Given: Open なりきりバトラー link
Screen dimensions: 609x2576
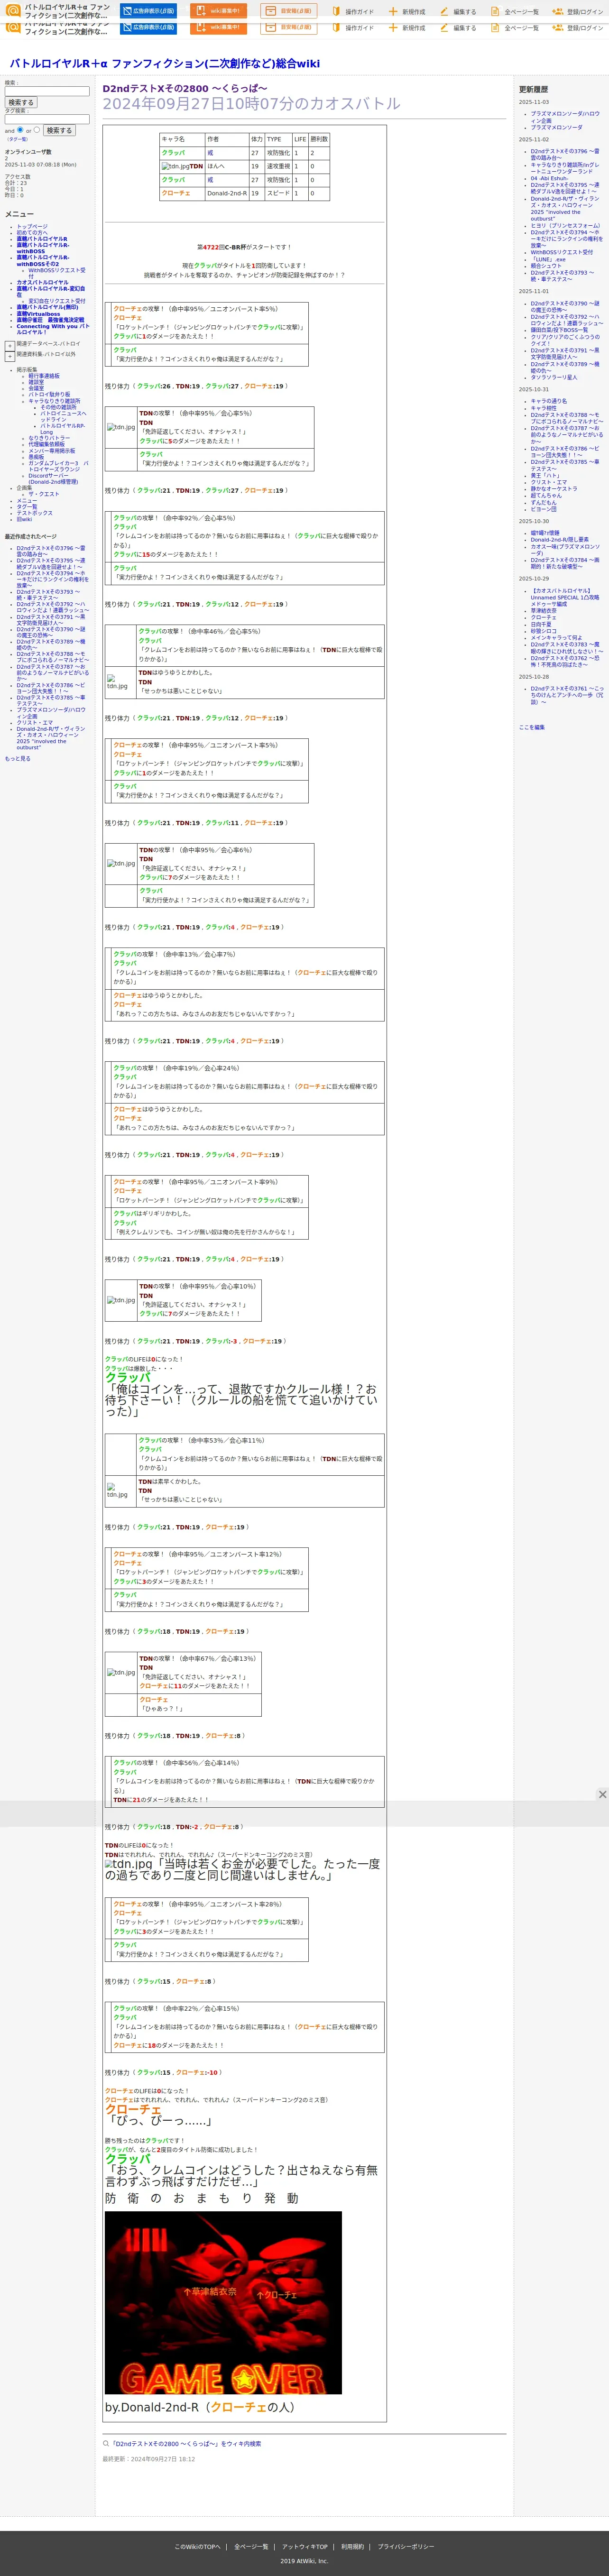Looking at the screenshot, I should click(x=49, y=438).
